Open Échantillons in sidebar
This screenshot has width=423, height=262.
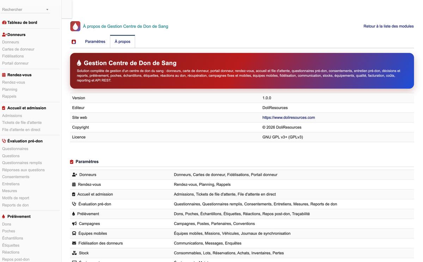(x=13, y=238)
